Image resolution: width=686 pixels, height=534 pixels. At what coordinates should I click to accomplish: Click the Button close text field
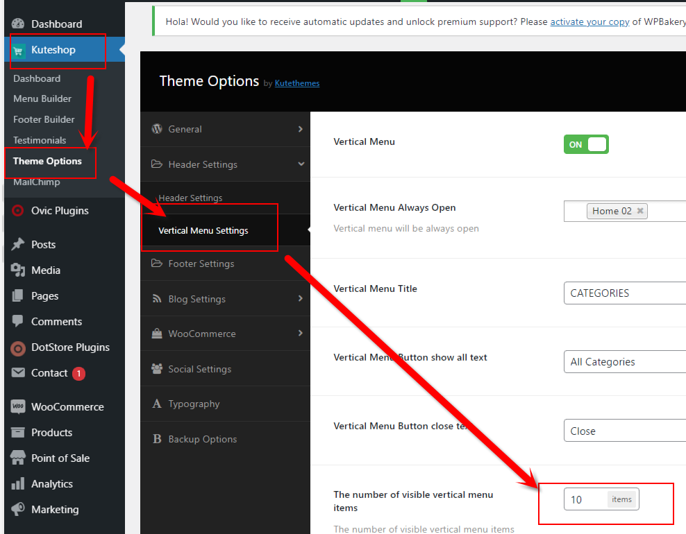625,431
